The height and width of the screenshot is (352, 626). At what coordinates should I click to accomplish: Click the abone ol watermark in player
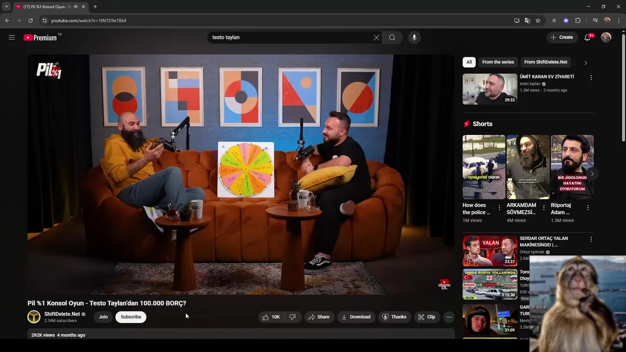click(x=444, y=285)
